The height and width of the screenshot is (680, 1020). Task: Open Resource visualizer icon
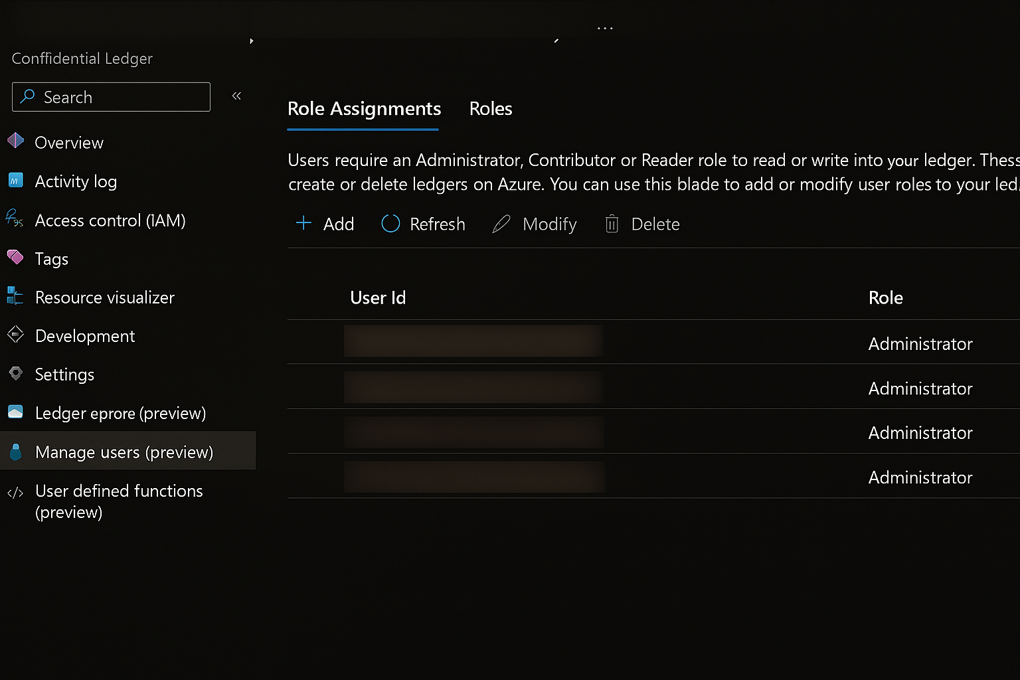pyautogui.click(x=15, y=296)
